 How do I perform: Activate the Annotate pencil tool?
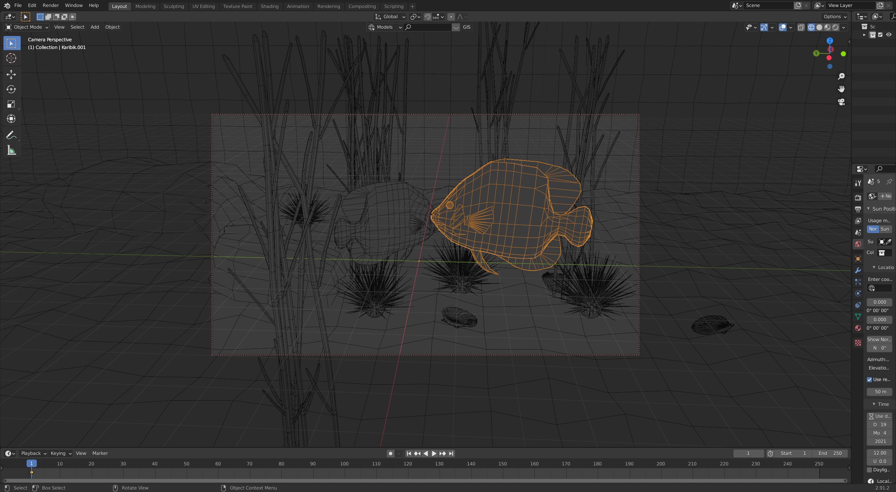point(11,135)
